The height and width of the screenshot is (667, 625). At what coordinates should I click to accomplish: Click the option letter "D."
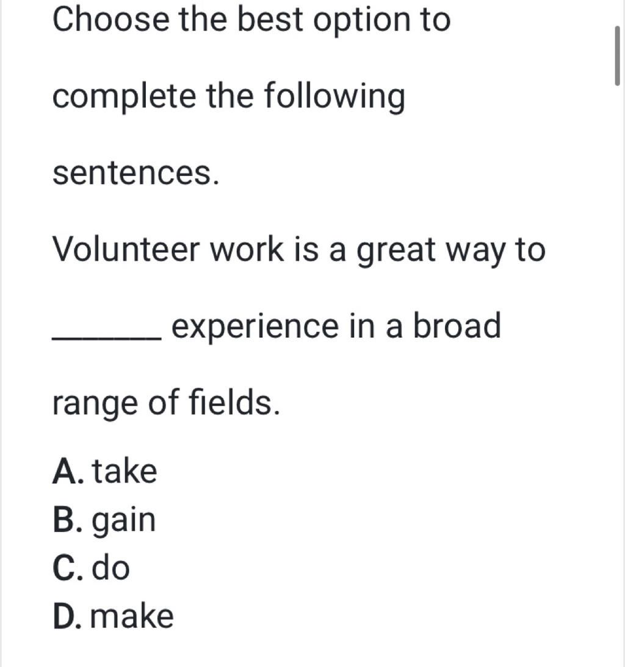point(67,616)
